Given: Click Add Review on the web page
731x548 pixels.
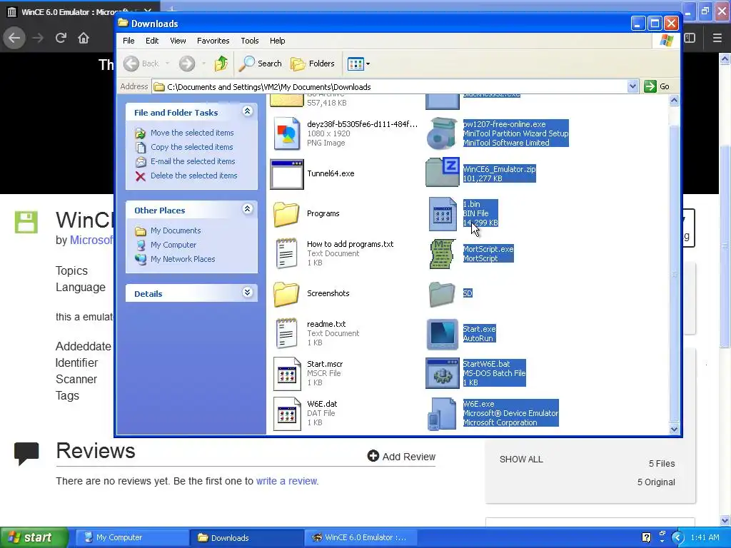Looking at the screenshot, I should [401, 456].
